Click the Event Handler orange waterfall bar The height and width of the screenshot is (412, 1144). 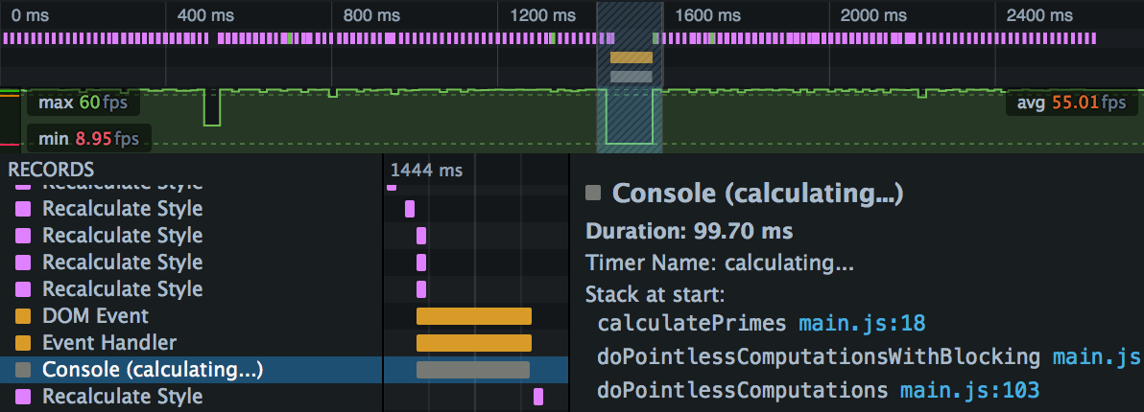(x=473, y=343)
